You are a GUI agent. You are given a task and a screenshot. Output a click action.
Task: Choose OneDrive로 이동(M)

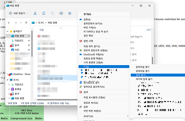[104, 54]
